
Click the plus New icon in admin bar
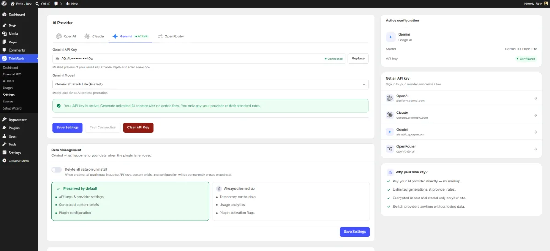tap(68, 4)
